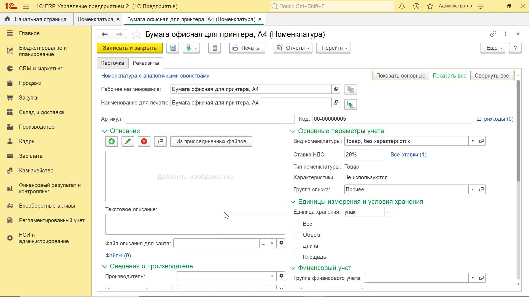
Task: Open Рабочее наименование field in window
Action: (x=336, y=89)
